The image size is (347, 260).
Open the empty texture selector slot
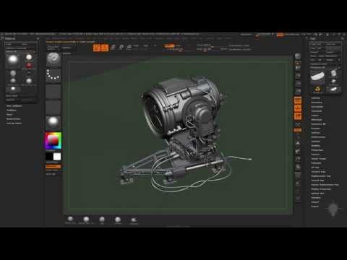[53, 107]
